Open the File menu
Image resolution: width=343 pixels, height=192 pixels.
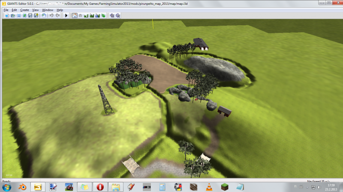[6, 10]
